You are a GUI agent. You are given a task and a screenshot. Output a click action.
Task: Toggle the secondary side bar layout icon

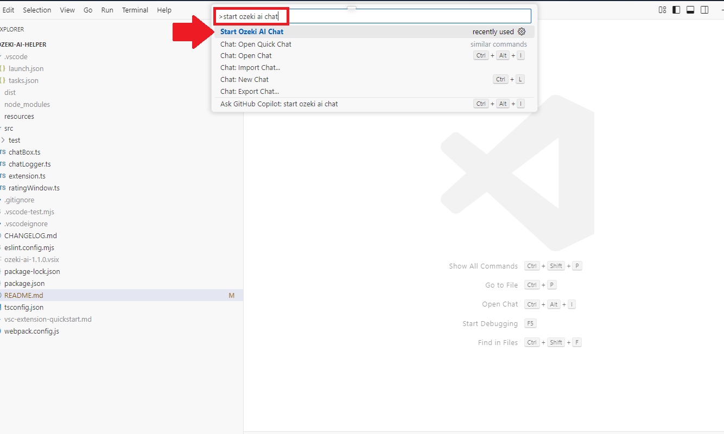[704, 10]
